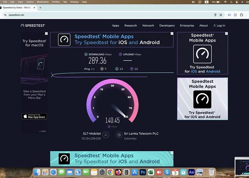Open the Developers navigation link

(167, 26)
